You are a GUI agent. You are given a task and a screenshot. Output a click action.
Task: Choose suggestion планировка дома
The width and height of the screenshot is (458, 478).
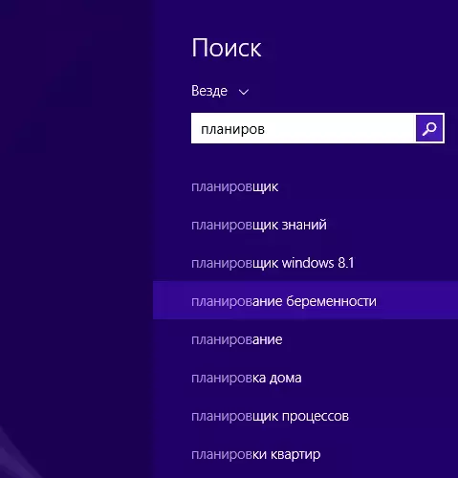305,378
